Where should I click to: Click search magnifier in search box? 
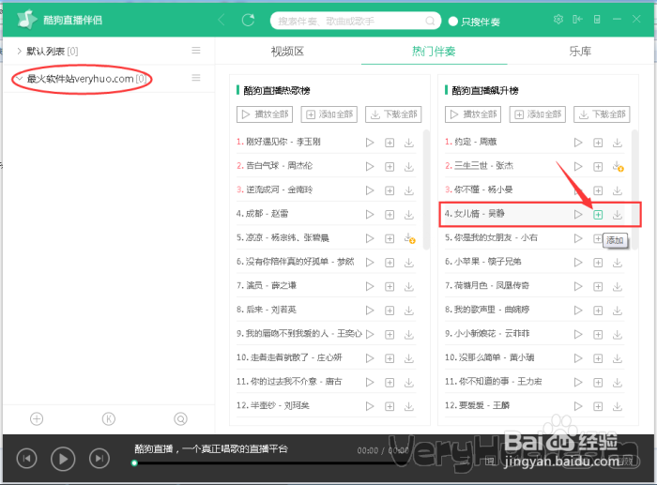tap(430, 21)
